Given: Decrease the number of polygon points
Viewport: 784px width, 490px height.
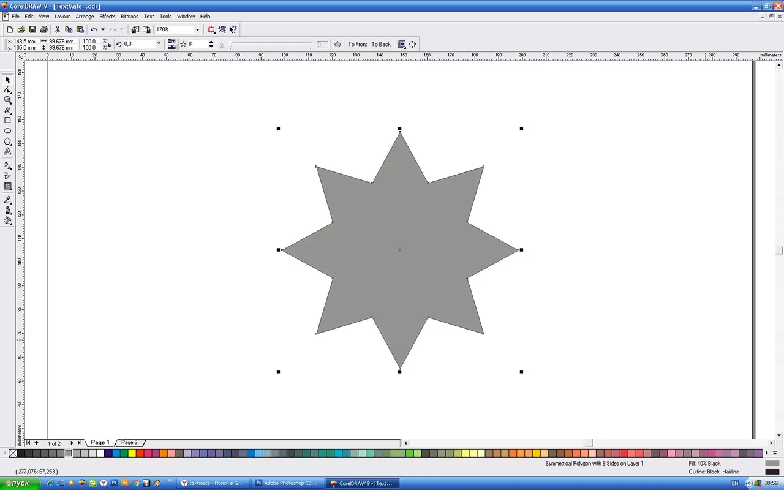Looking at the screenshot, I should tap(211, 47).
